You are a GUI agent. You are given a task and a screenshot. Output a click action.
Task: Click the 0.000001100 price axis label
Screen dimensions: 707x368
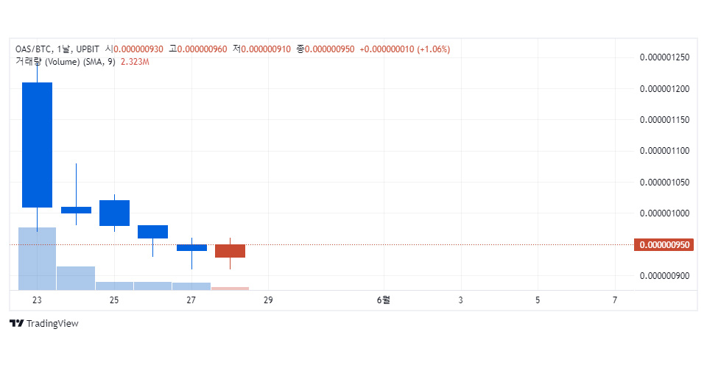664,151
